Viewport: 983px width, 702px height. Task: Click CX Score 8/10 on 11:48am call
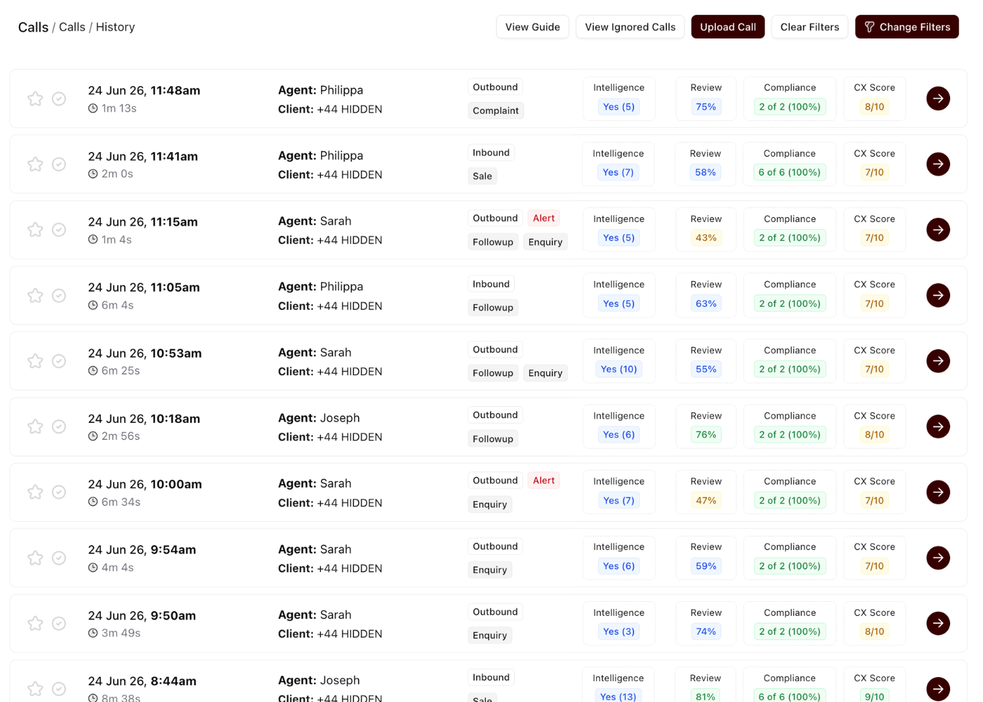click(875, 107)
